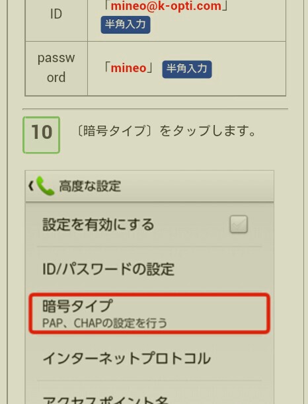Screen dimensions: 308x404
Task: Click the red highlighted box around 暗号タイプ
Action: pyautogui.click(x=149, y=313)
